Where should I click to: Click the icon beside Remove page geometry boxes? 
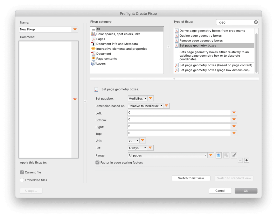(176, 40)
